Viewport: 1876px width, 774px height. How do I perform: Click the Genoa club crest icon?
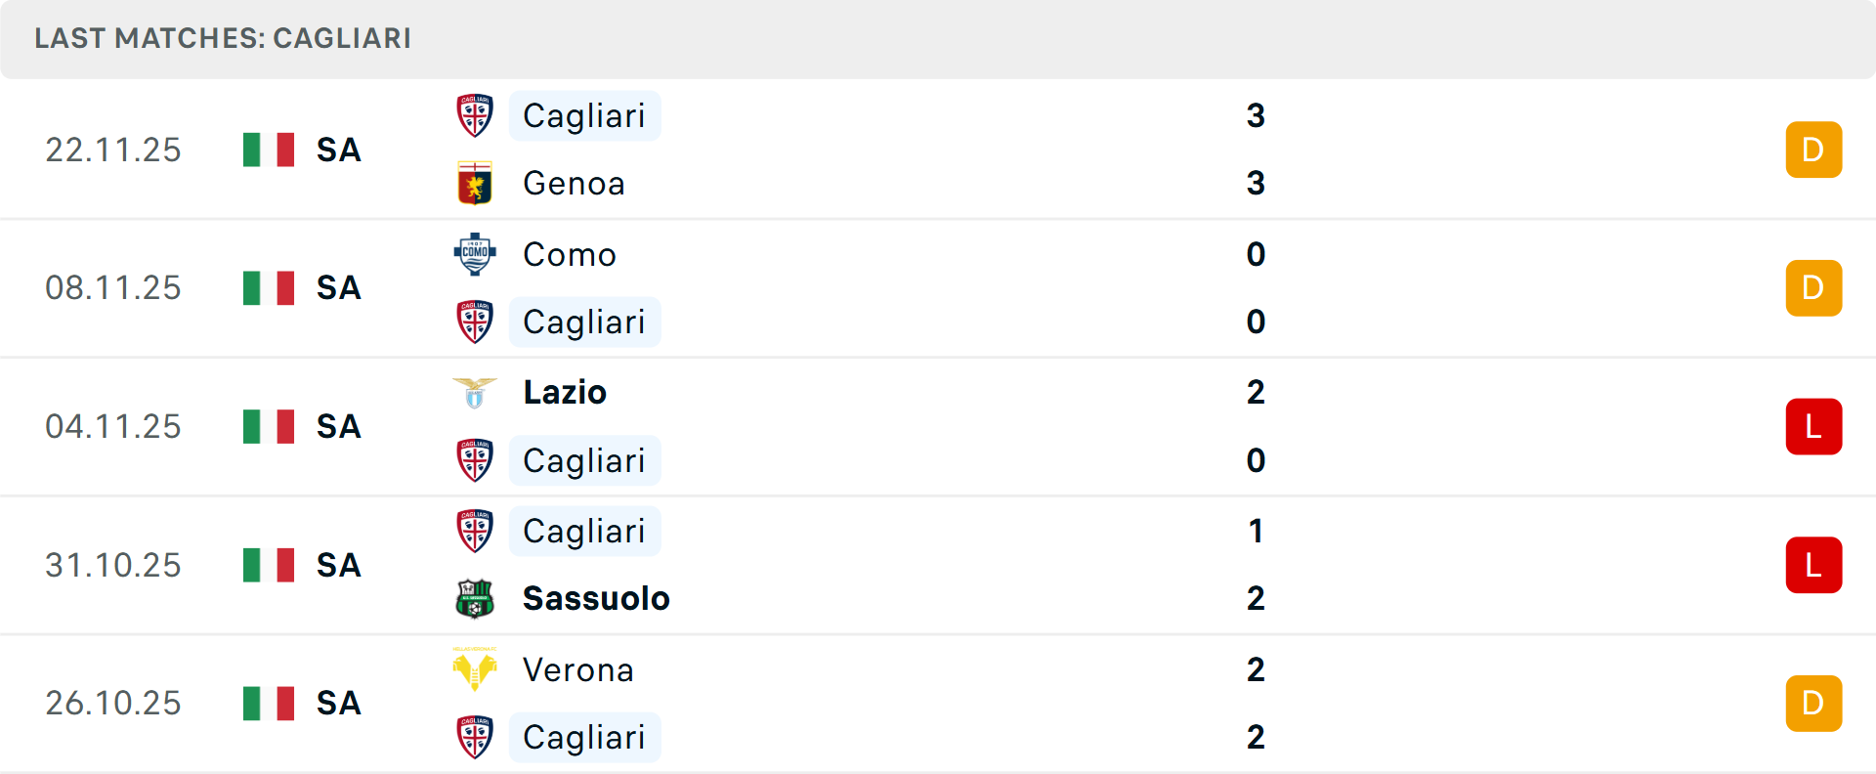[475, 184]
